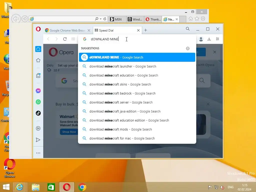
Task: Open the Shopping corner sidebar icon
Action: [x=38, y=75]
